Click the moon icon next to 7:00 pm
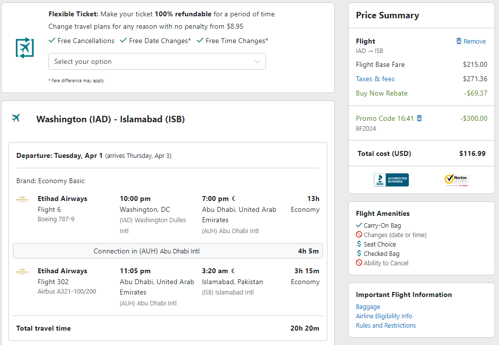Image resolution: width=499 pixels, height=345 pixels. click(x=234, y=198)
